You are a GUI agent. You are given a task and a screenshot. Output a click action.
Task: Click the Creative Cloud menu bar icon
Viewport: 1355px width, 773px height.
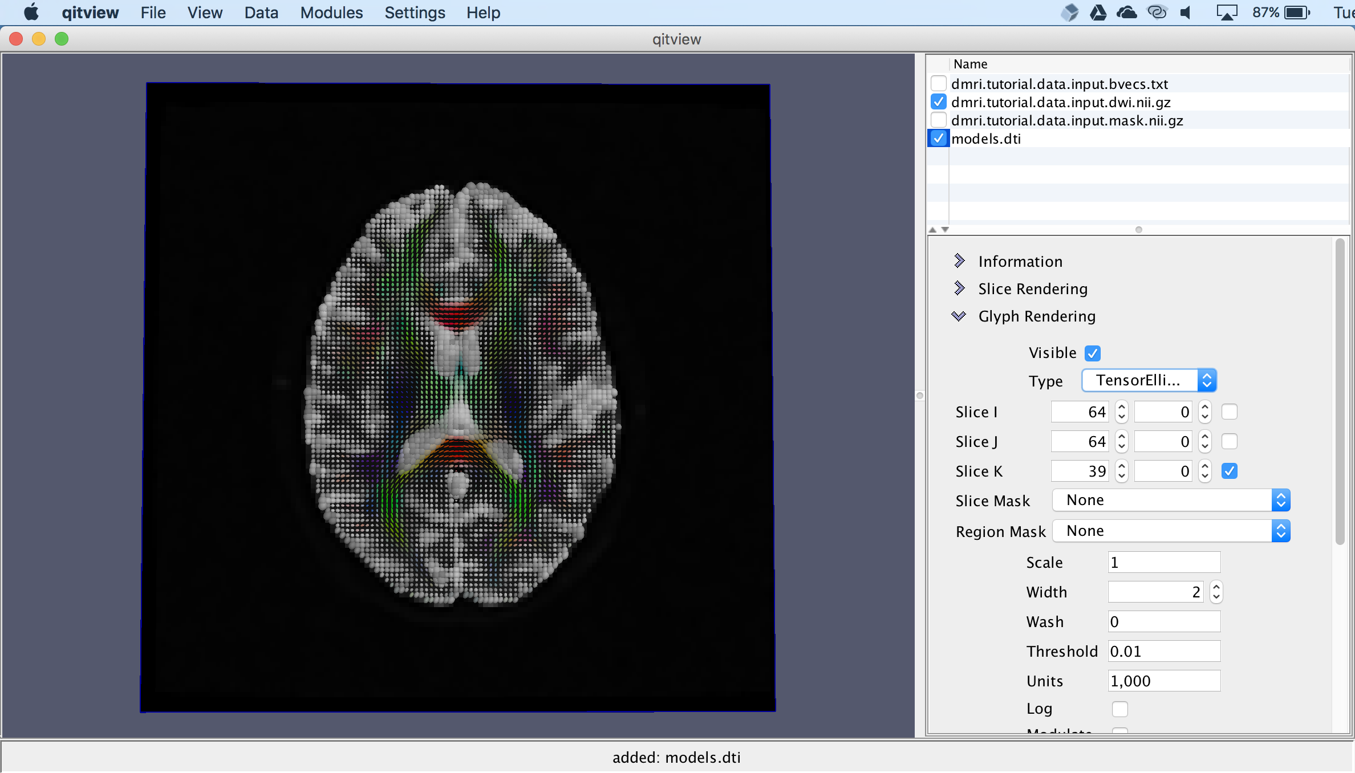pos(1157,13)
